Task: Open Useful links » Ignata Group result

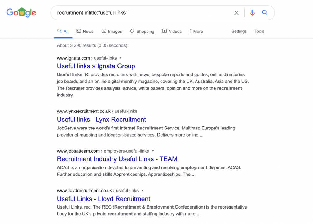Action: pyautogui.click(x=96, y=66)
